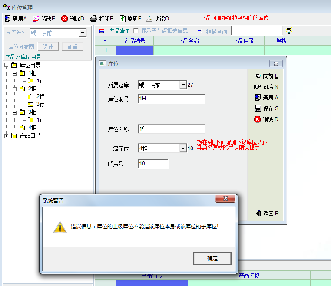
Task: Click the 库位编号 input field
Action: [x=171, y=99]
